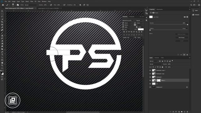Screen dimensions: 201x113
Task: Click the search icon at top right
Action: [x=191, y=5]
